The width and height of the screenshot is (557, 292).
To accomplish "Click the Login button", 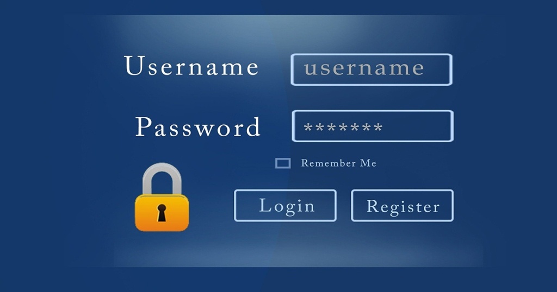I will click(x=285, y=206).
